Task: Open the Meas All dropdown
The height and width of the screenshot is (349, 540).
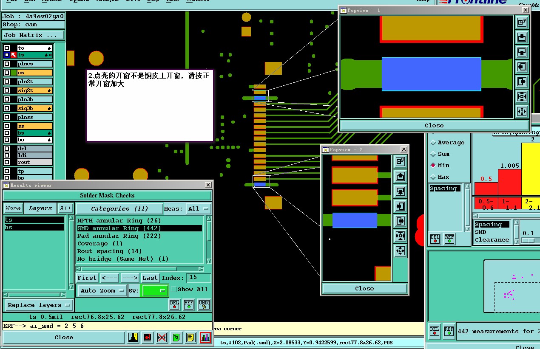Action: pos(199,208)
